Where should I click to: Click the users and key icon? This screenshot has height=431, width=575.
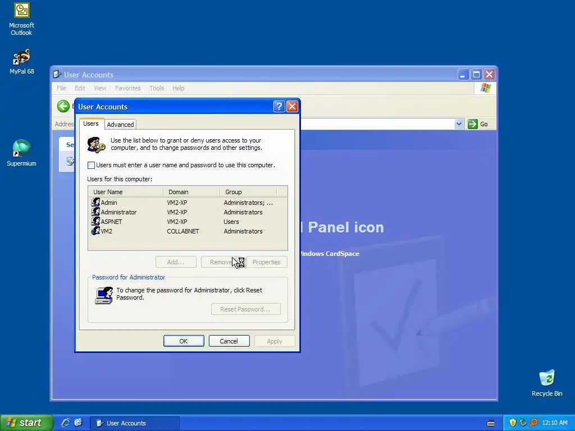(97, 145)
